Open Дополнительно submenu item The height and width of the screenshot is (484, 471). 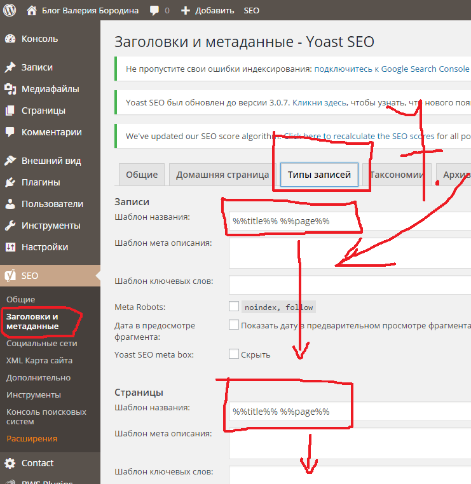tap(39, 377)
